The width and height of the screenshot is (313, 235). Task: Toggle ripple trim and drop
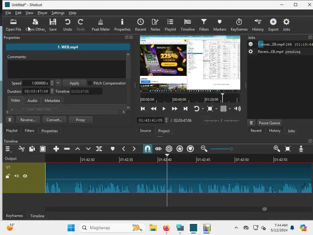click(169, 149)
